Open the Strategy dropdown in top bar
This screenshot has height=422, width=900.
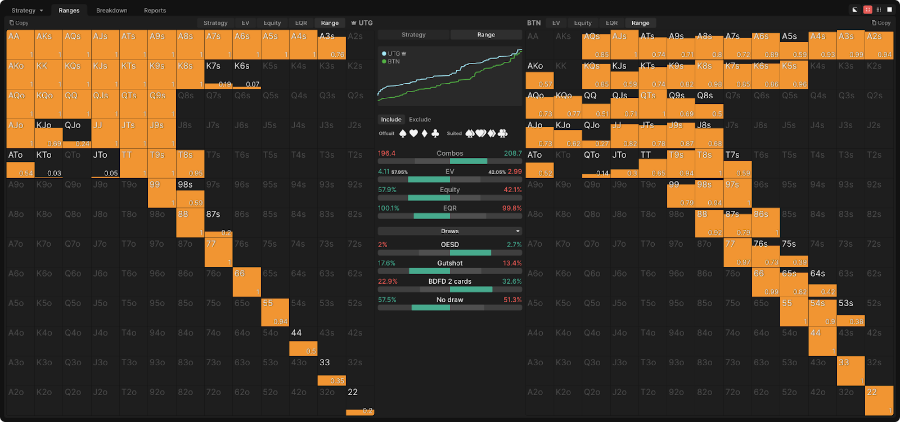click(27, 10)
